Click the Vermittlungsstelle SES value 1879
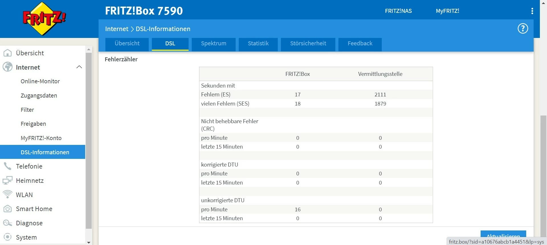Viewport: 547px width, 245px height. [x=380, y=104]
